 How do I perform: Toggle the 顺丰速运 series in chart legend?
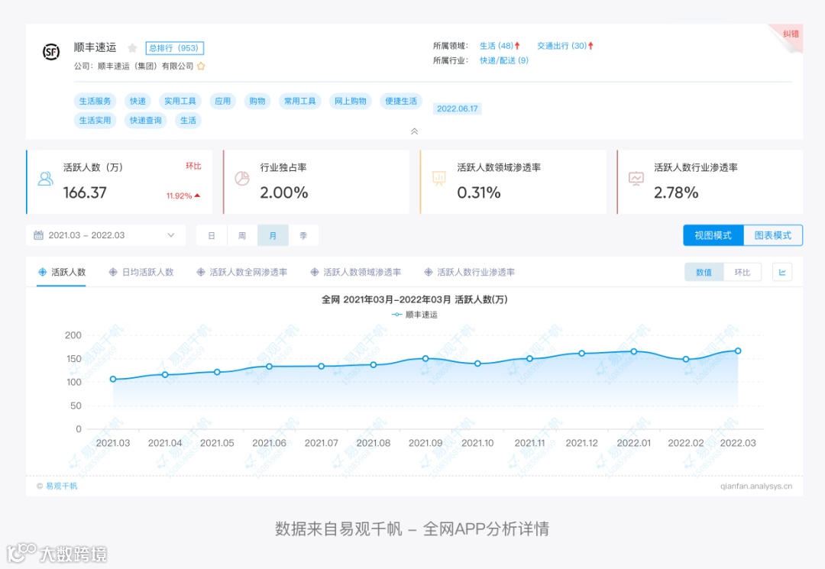(x=415, y=315)
